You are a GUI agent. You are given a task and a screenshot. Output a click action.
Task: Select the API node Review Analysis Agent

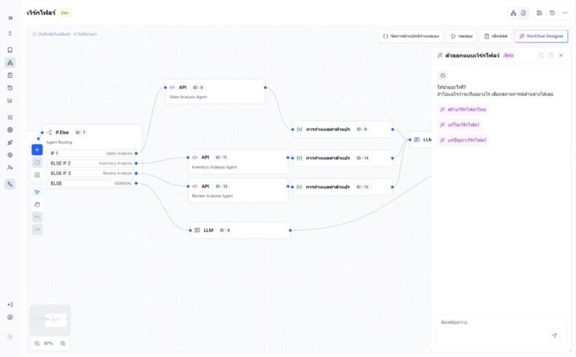238,190
